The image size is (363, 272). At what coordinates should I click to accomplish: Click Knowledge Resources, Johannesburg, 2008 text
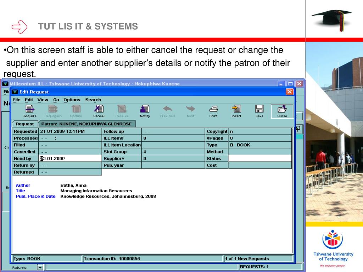coord(108,196)
